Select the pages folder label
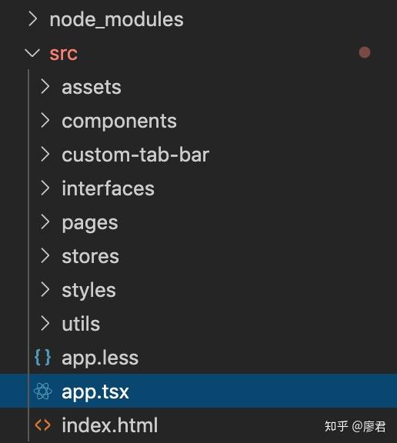This screenshot has width=397, height=443. (90, 224)
